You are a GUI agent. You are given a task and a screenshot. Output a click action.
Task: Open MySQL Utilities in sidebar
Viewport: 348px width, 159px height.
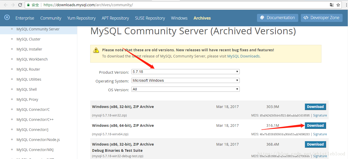(x=29, y=79)
